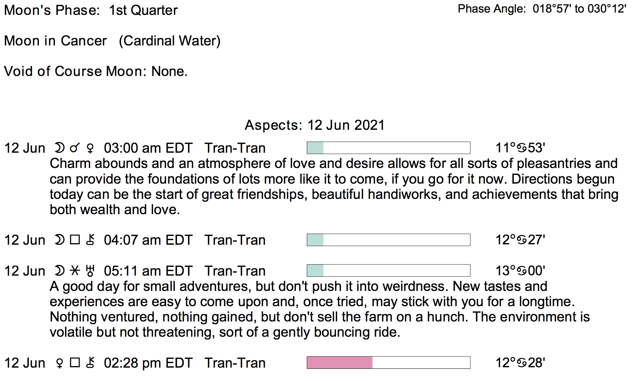Click the Cancer sign glyph in 11°53' position
Image resolution: width=637 pixels, height=381 pixels.
point(522,148)
